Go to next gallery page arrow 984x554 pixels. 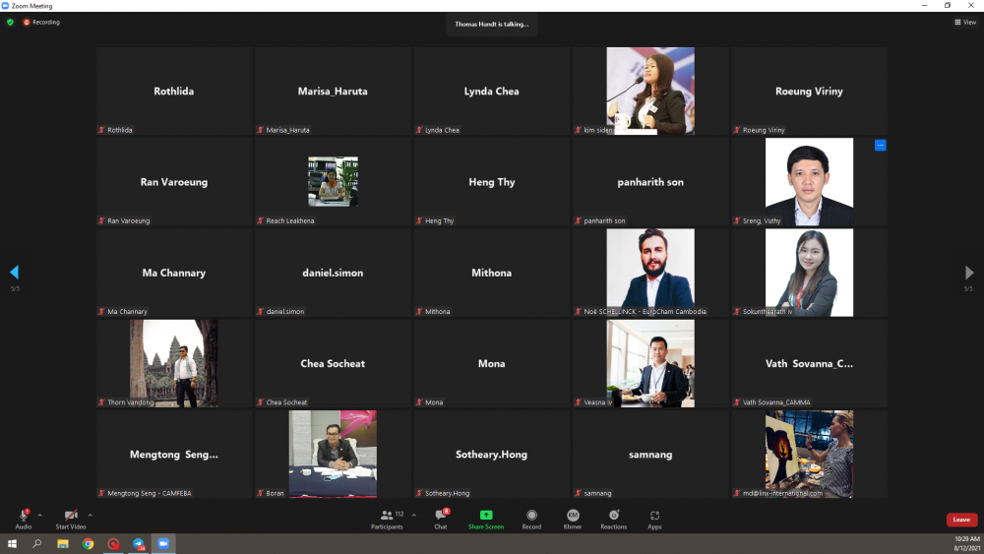[969, 272]
